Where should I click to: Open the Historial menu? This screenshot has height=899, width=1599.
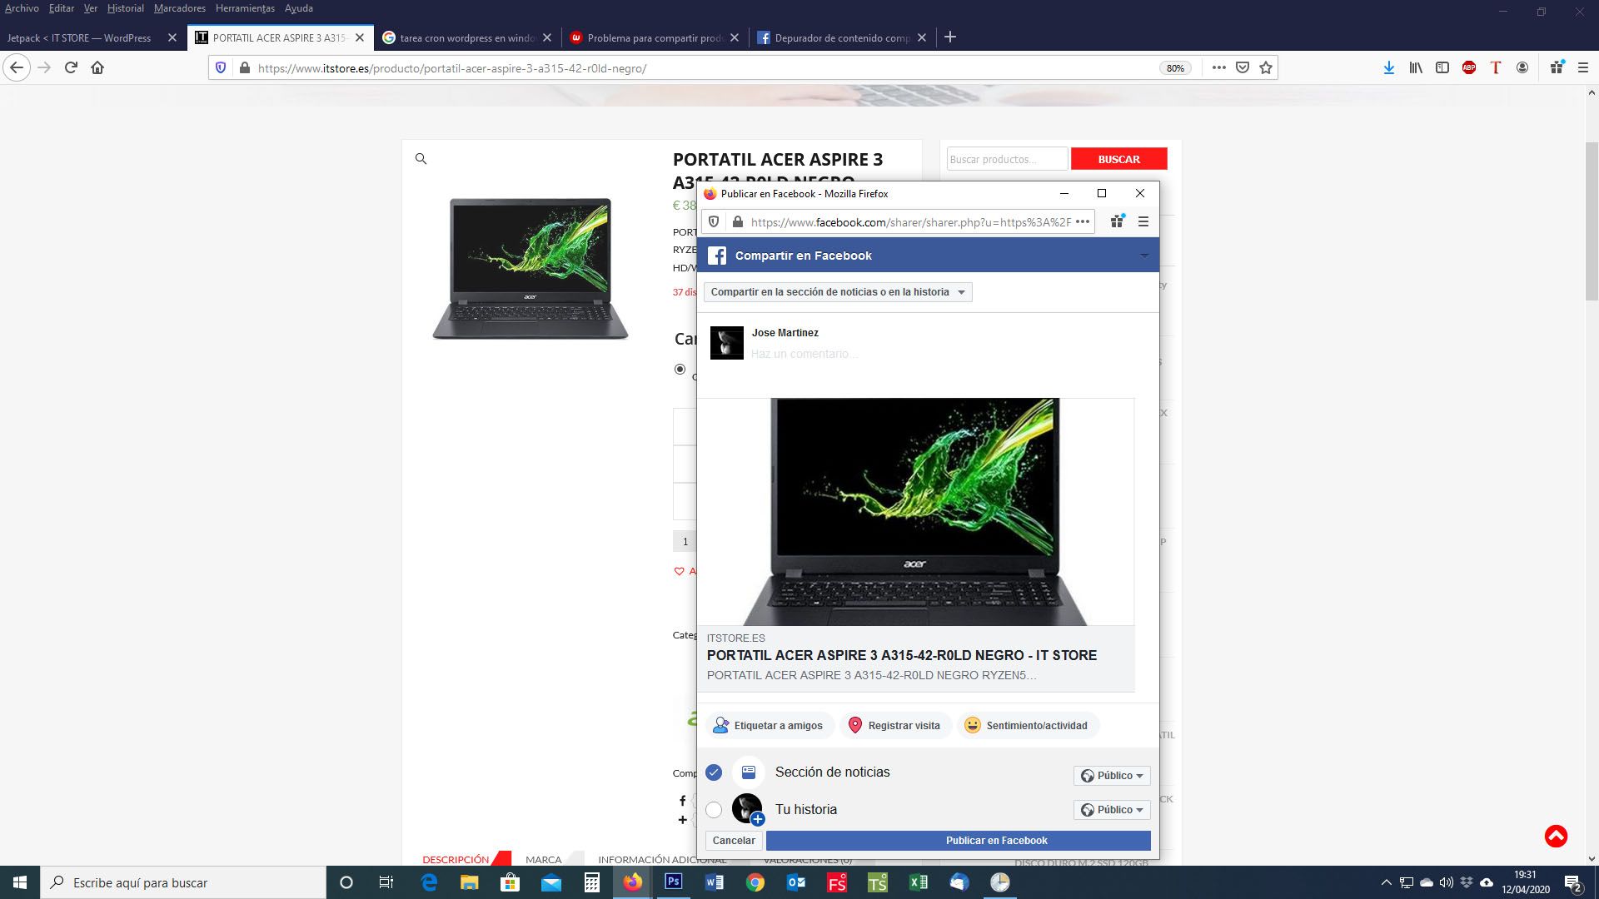click(125, 8)
